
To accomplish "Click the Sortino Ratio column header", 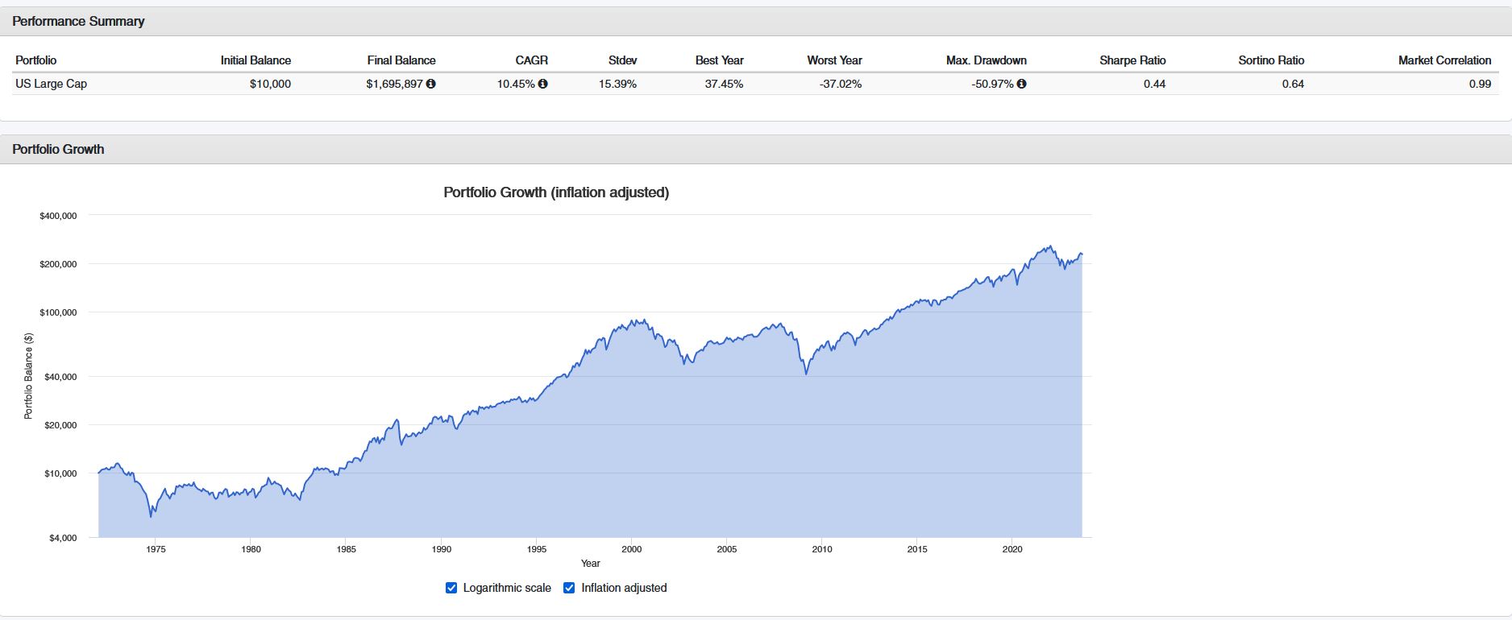I will (1271, 60).
